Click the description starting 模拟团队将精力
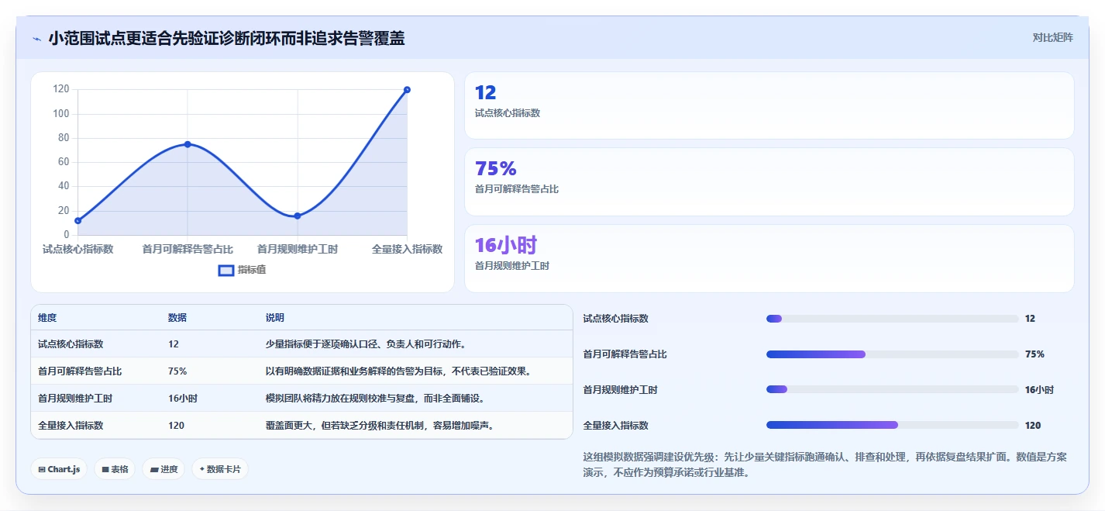Screen dimensions: 1105x511 [375, 398]
